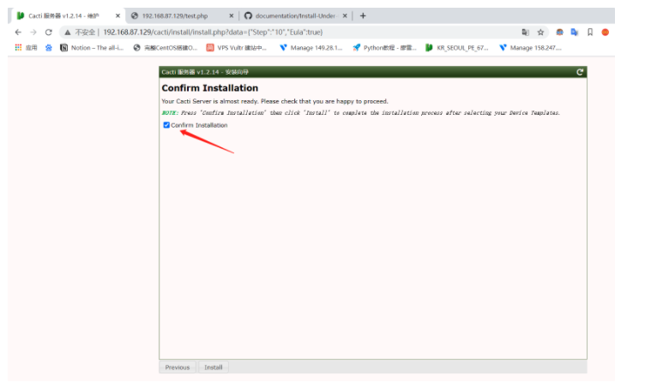Click the profile avatar icon in toolbar
This screenshot has width=657, height=388.
click(x=605, y=32)
